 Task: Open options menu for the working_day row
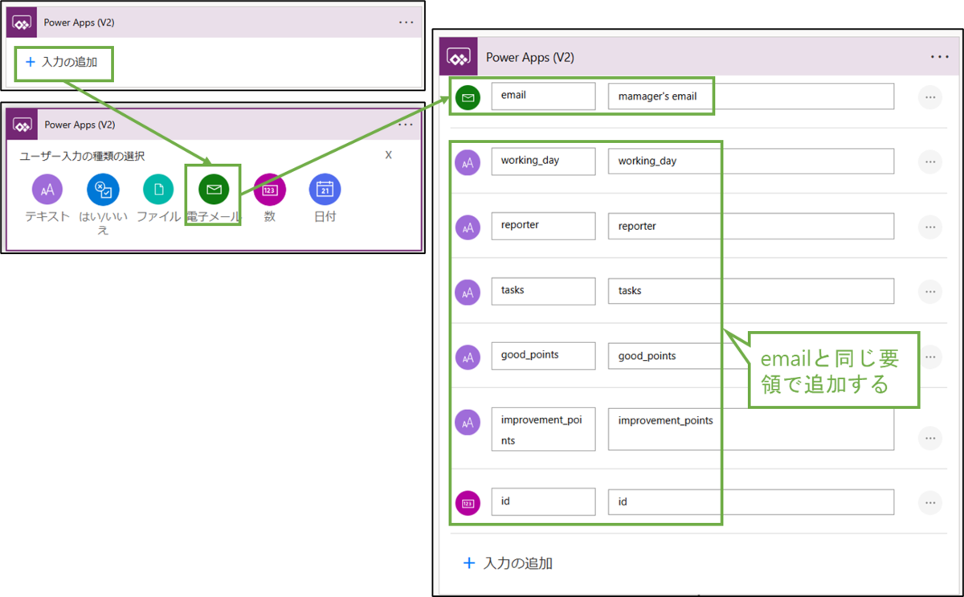929,161
